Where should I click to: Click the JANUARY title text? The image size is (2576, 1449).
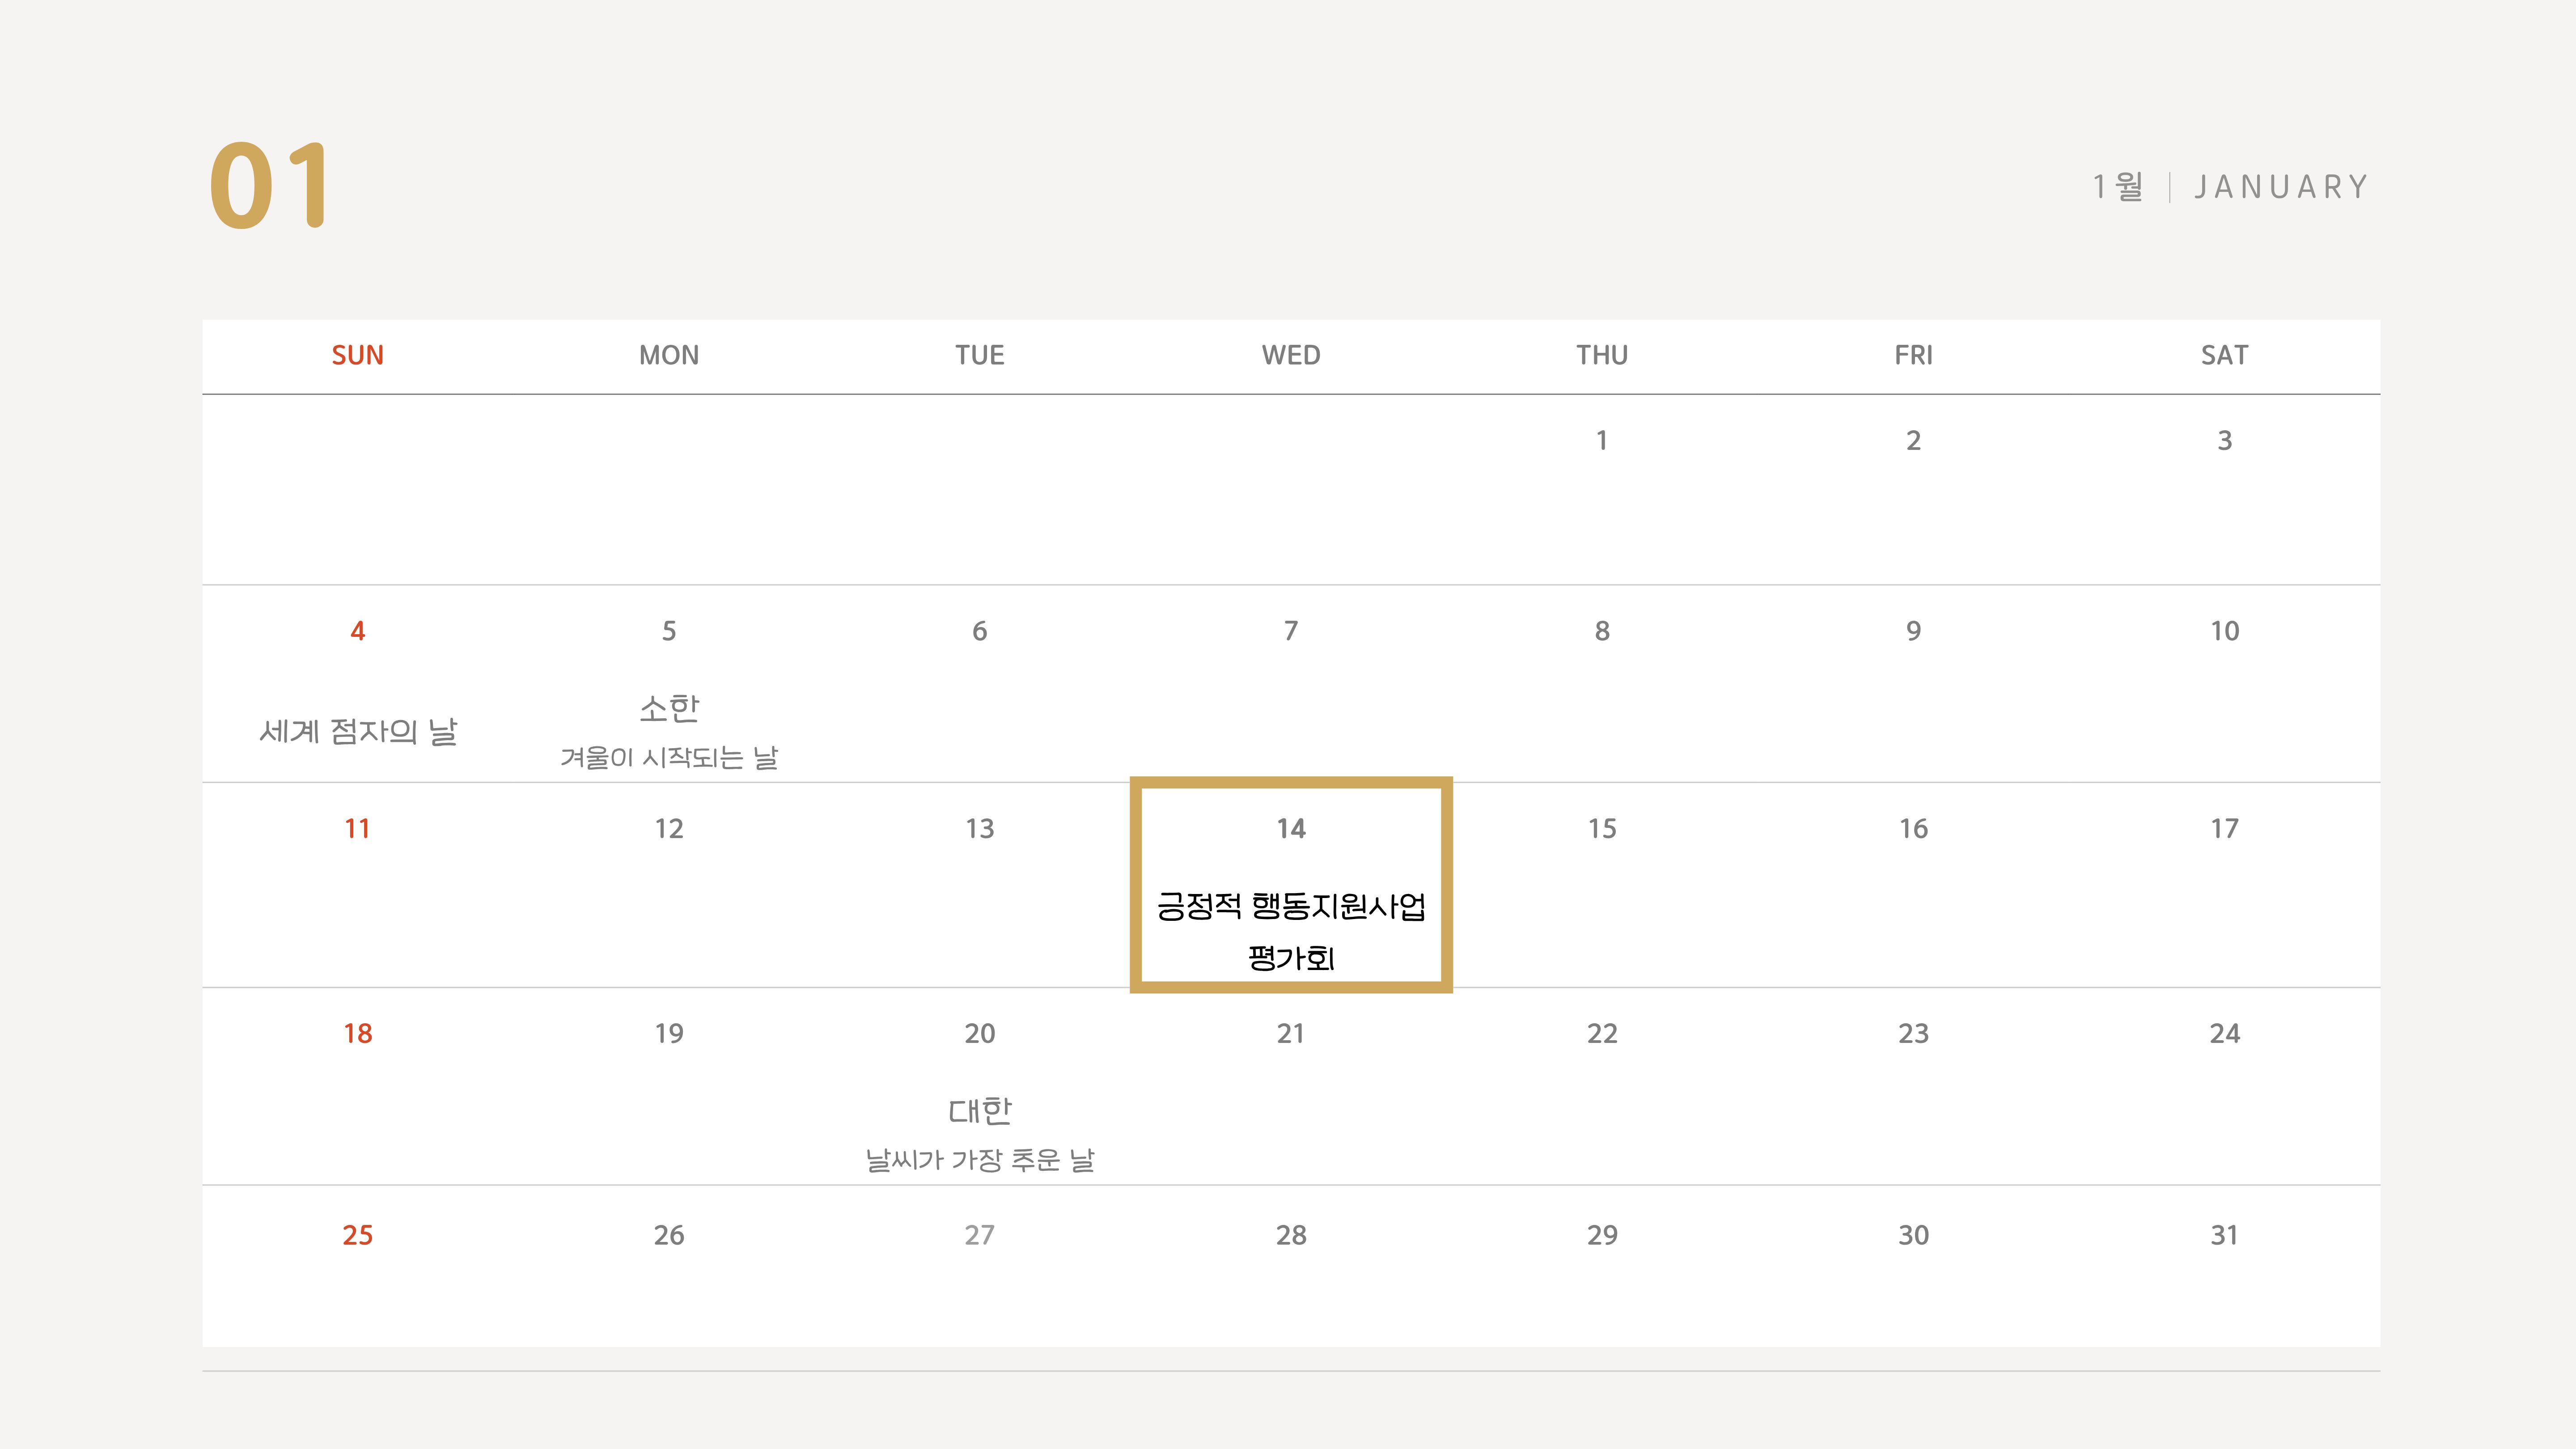coord(2280,187)
